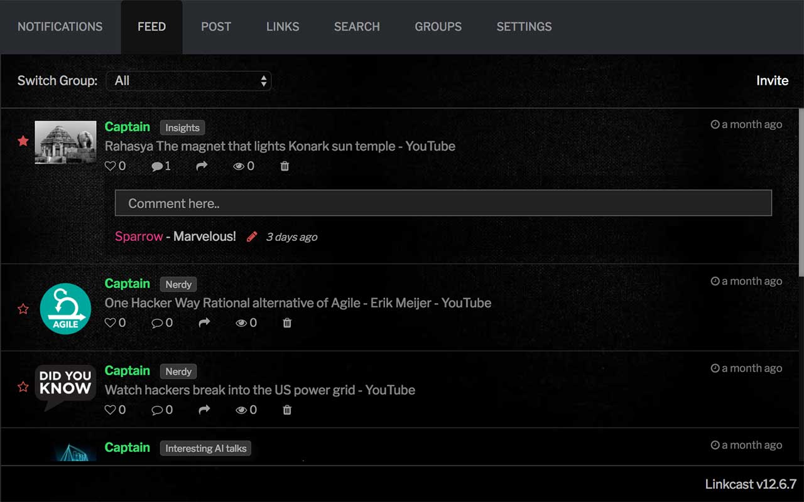Select Nerdy tag on power grid post
This screenshot has height=502, width=804.
click(178, 371)
